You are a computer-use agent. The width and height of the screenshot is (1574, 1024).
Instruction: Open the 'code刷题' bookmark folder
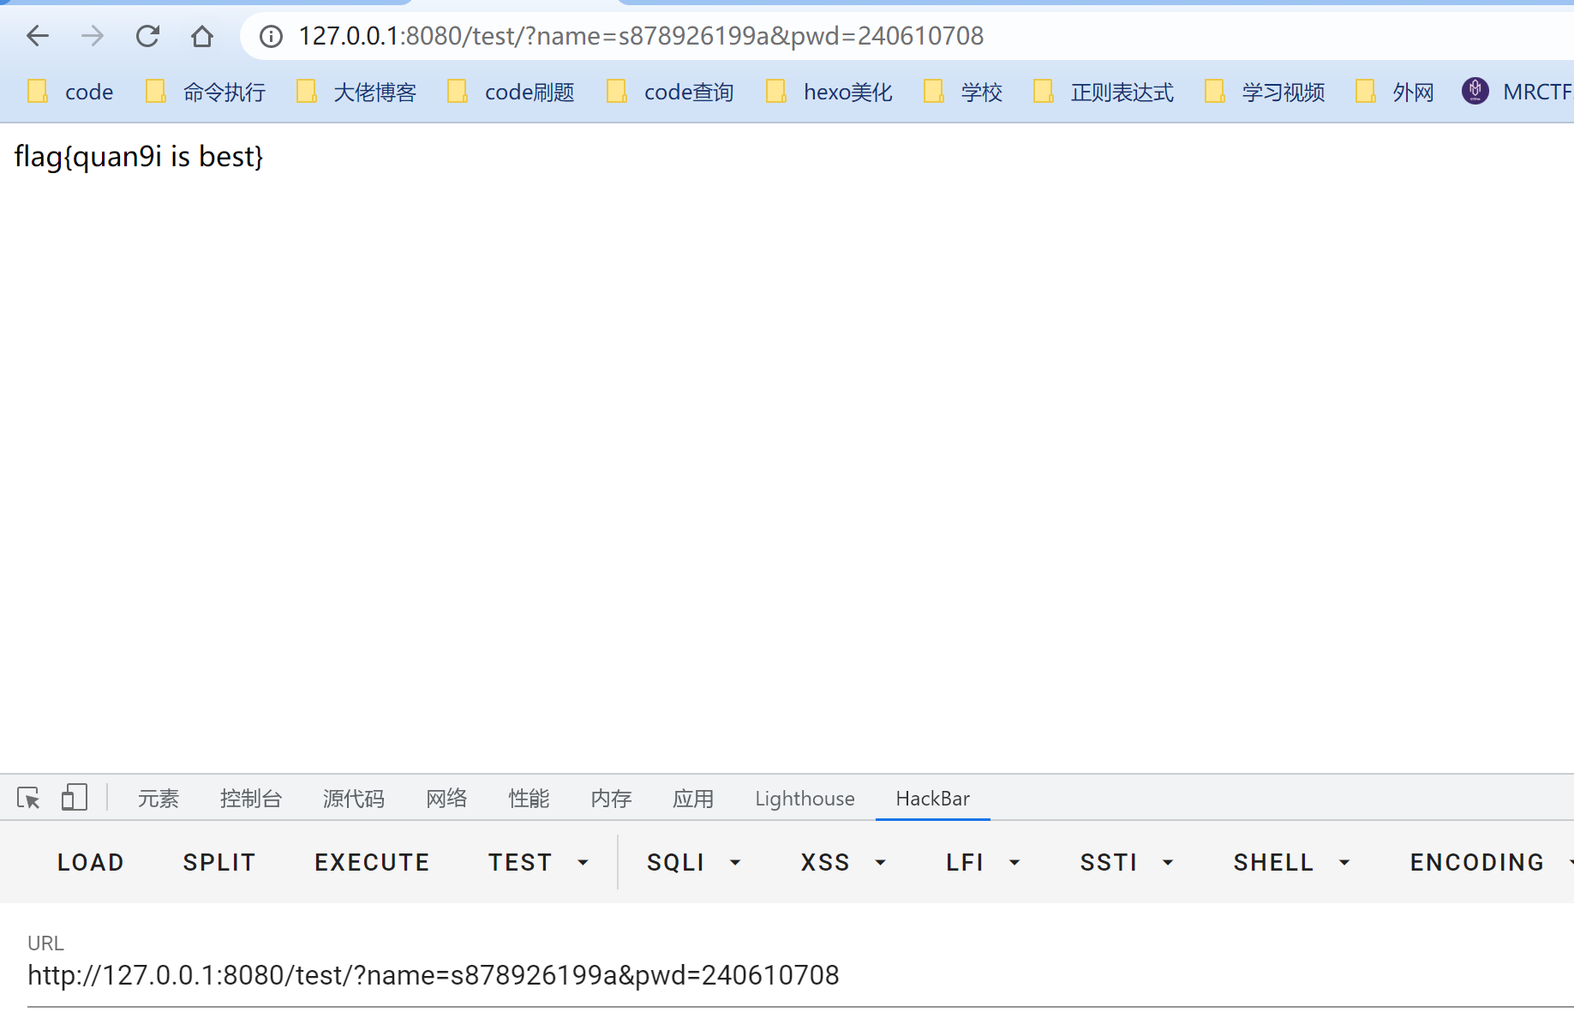pos(511,92)
